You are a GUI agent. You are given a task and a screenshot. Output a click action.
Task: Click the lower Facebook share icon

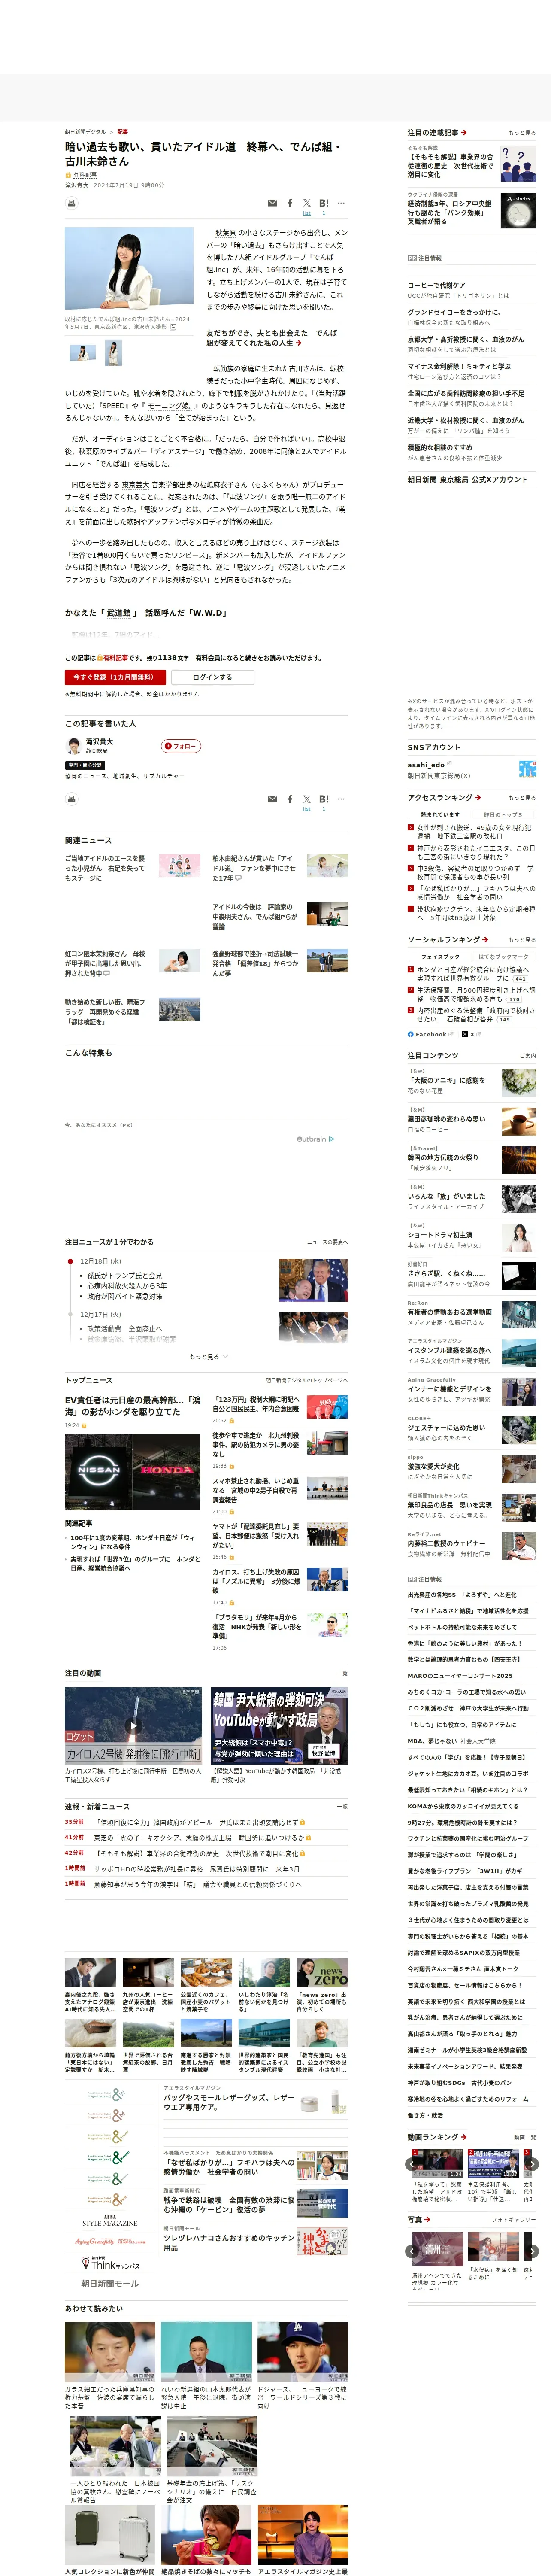click(x=290, y=799)
